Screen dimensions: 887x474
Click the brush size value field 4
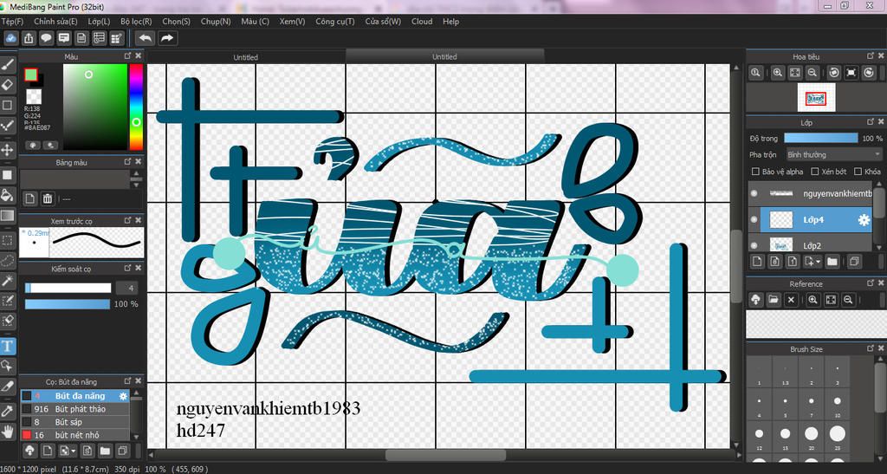[x=126, y=288]
